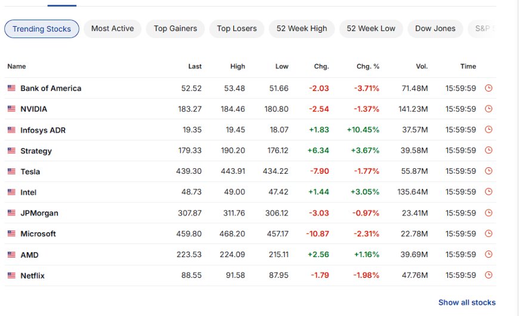Click the Name column header
Image resolution: width=519 pixels, height=316 pixels.
17,67
